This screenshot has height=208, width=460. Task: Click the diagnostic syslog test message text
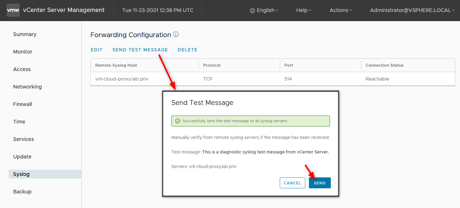[266, 152]
